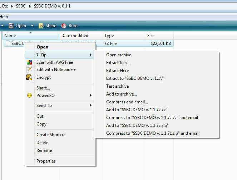Image resolution: width=237 pixels, height=180 pixels.
Task: Select Extract Here from 7-Zip submenu
Action: pos(117,71)
